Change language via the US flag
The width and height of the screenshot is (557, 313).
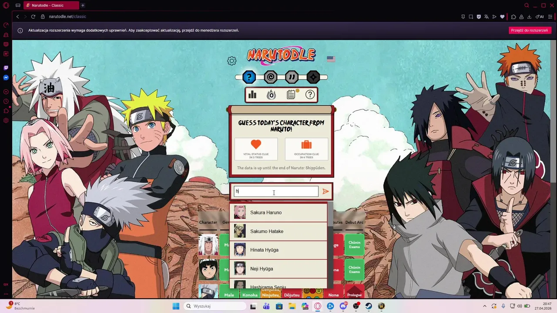coord(331,59)
